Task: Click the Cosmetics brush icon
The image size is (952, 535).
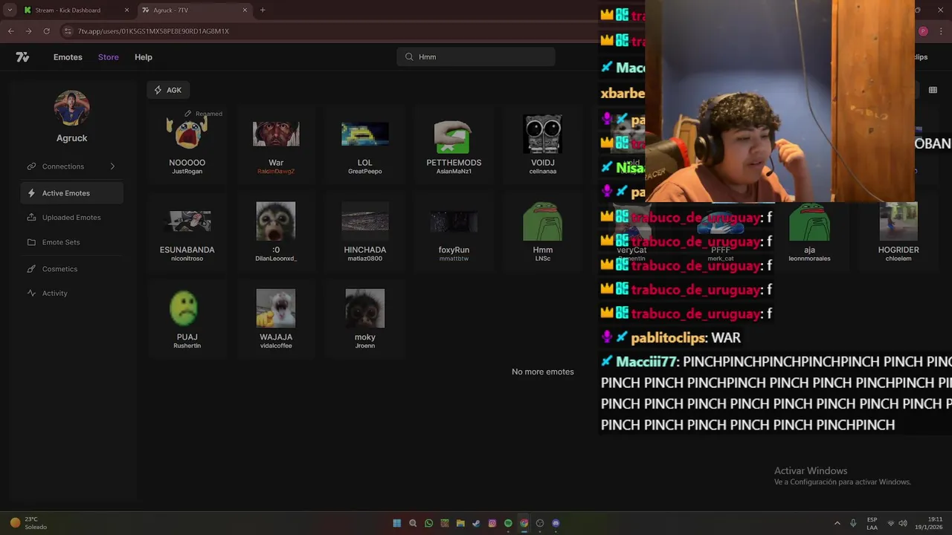Action: click(x=31, y=269)
